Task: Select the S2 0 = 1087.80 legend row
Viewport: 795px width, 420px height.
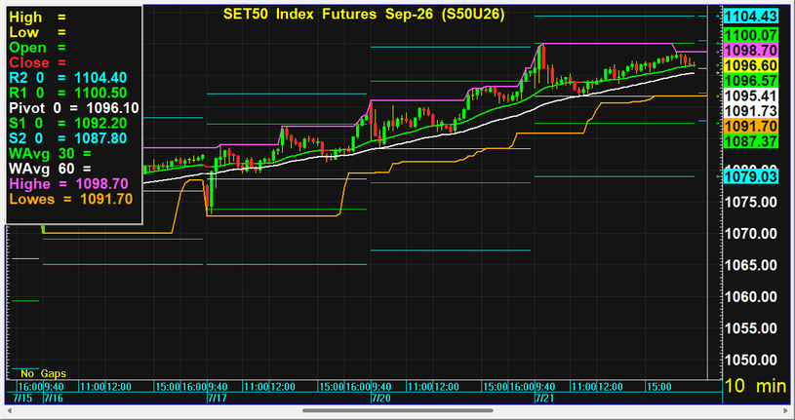Action: tap(68, 138)
